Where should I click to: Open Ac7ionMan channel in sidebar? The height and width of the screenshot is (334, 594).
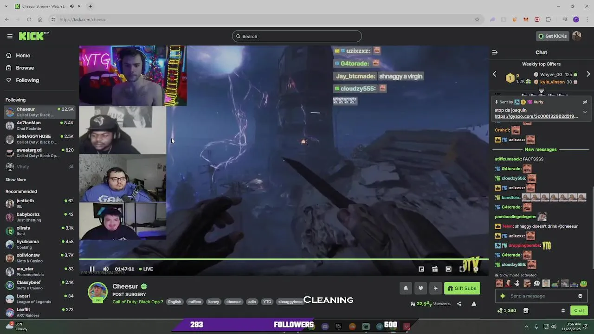pyautogui.click(x=39, y=126)
